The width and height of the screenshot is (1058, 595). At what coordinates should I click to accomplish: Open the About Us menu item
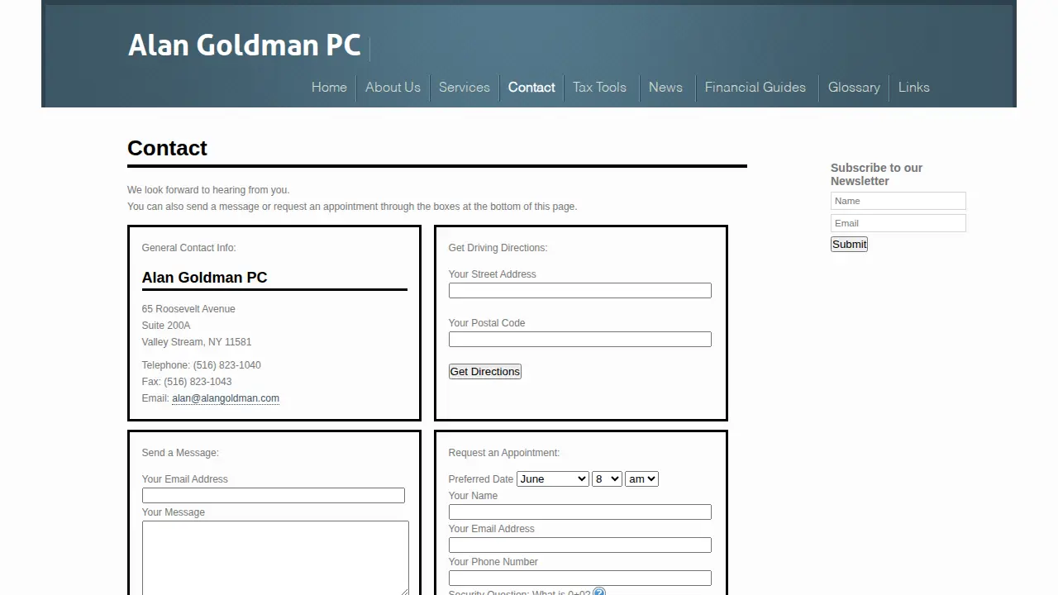coord(393,88)
